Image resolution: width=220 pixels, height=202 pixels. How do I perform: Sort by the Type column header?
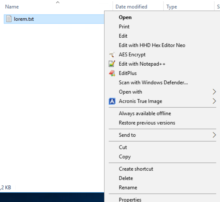click(x=172, y=7)
